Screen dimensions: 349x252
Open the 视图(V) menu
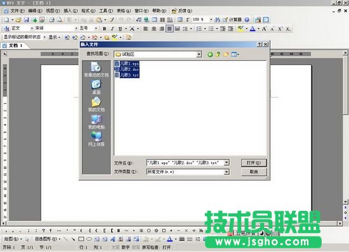click(x=53, y=11)
